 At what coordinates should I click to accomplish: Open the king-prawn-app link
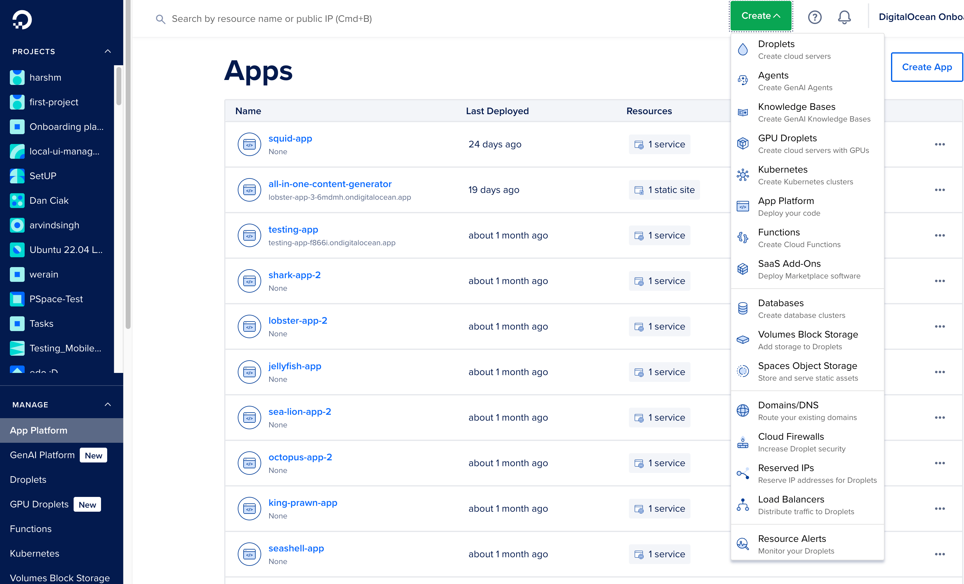click(302, 503)
